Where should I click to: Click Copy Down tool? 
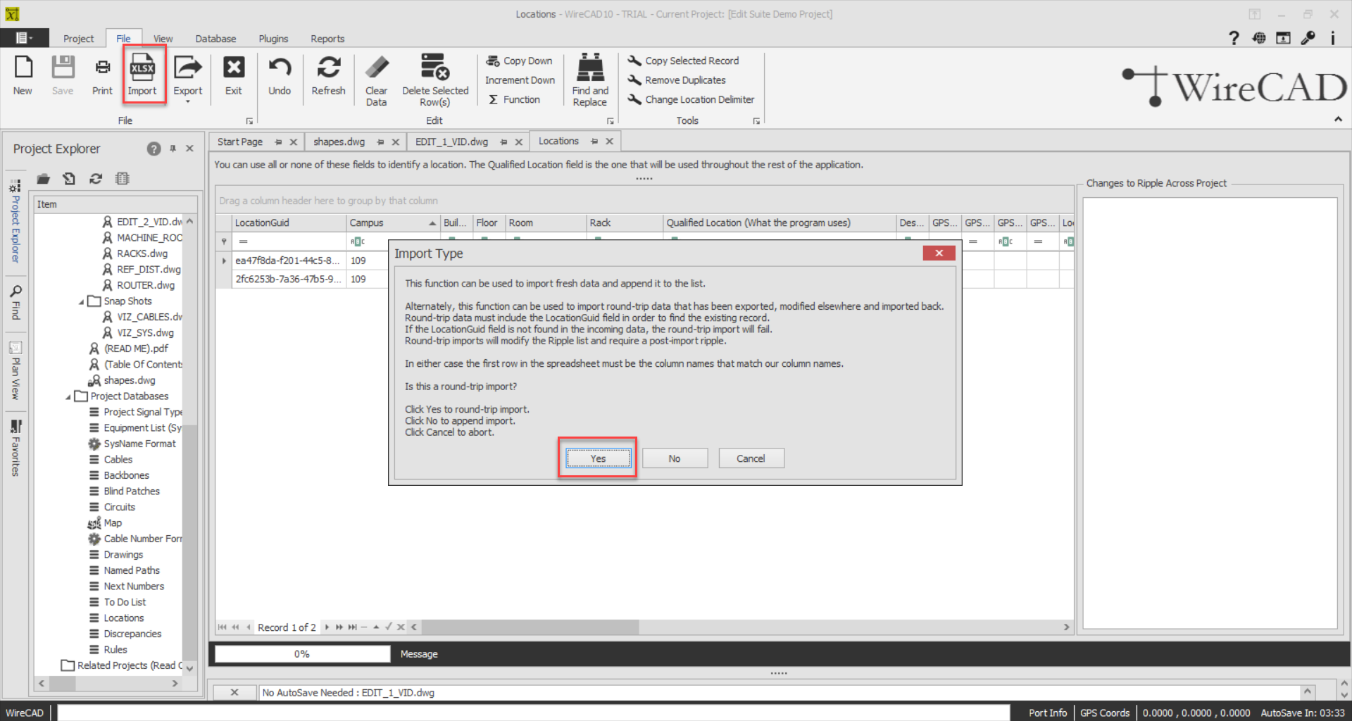click(520, 61)
